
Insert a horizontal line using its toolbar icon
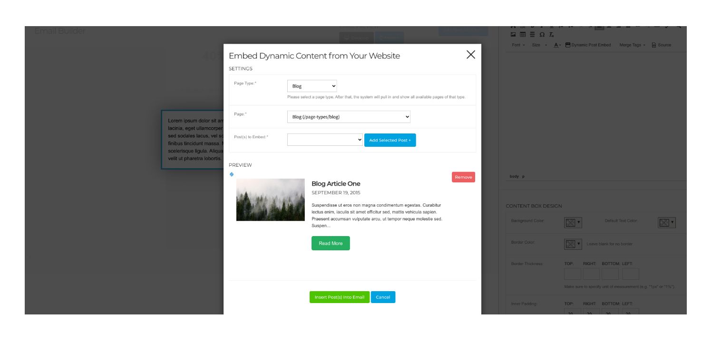pyautogui.click(x=532, y=34)
